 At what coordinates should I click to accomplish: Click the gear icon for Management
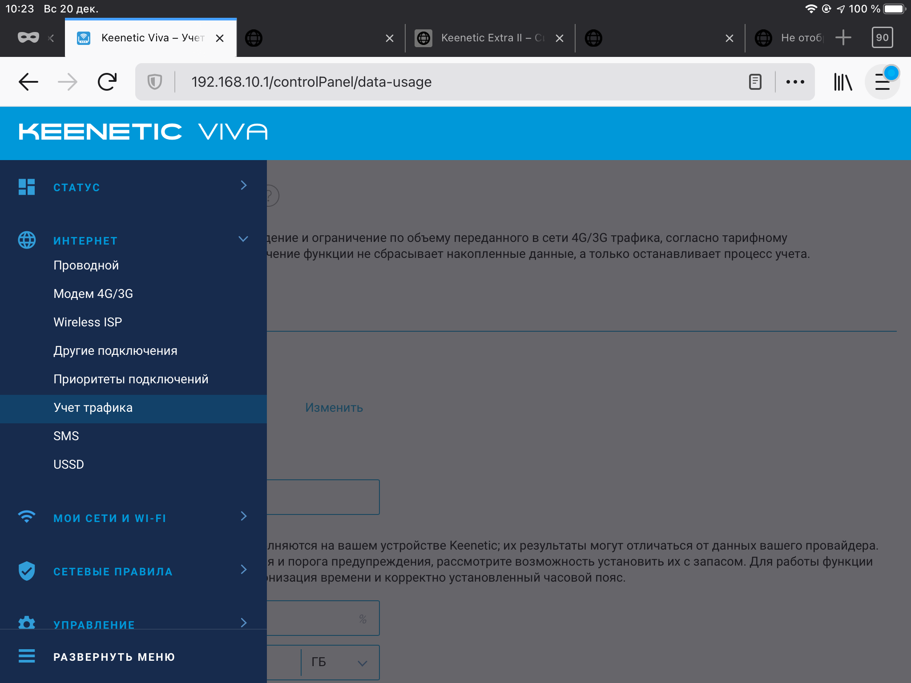(x=27, y=623)
